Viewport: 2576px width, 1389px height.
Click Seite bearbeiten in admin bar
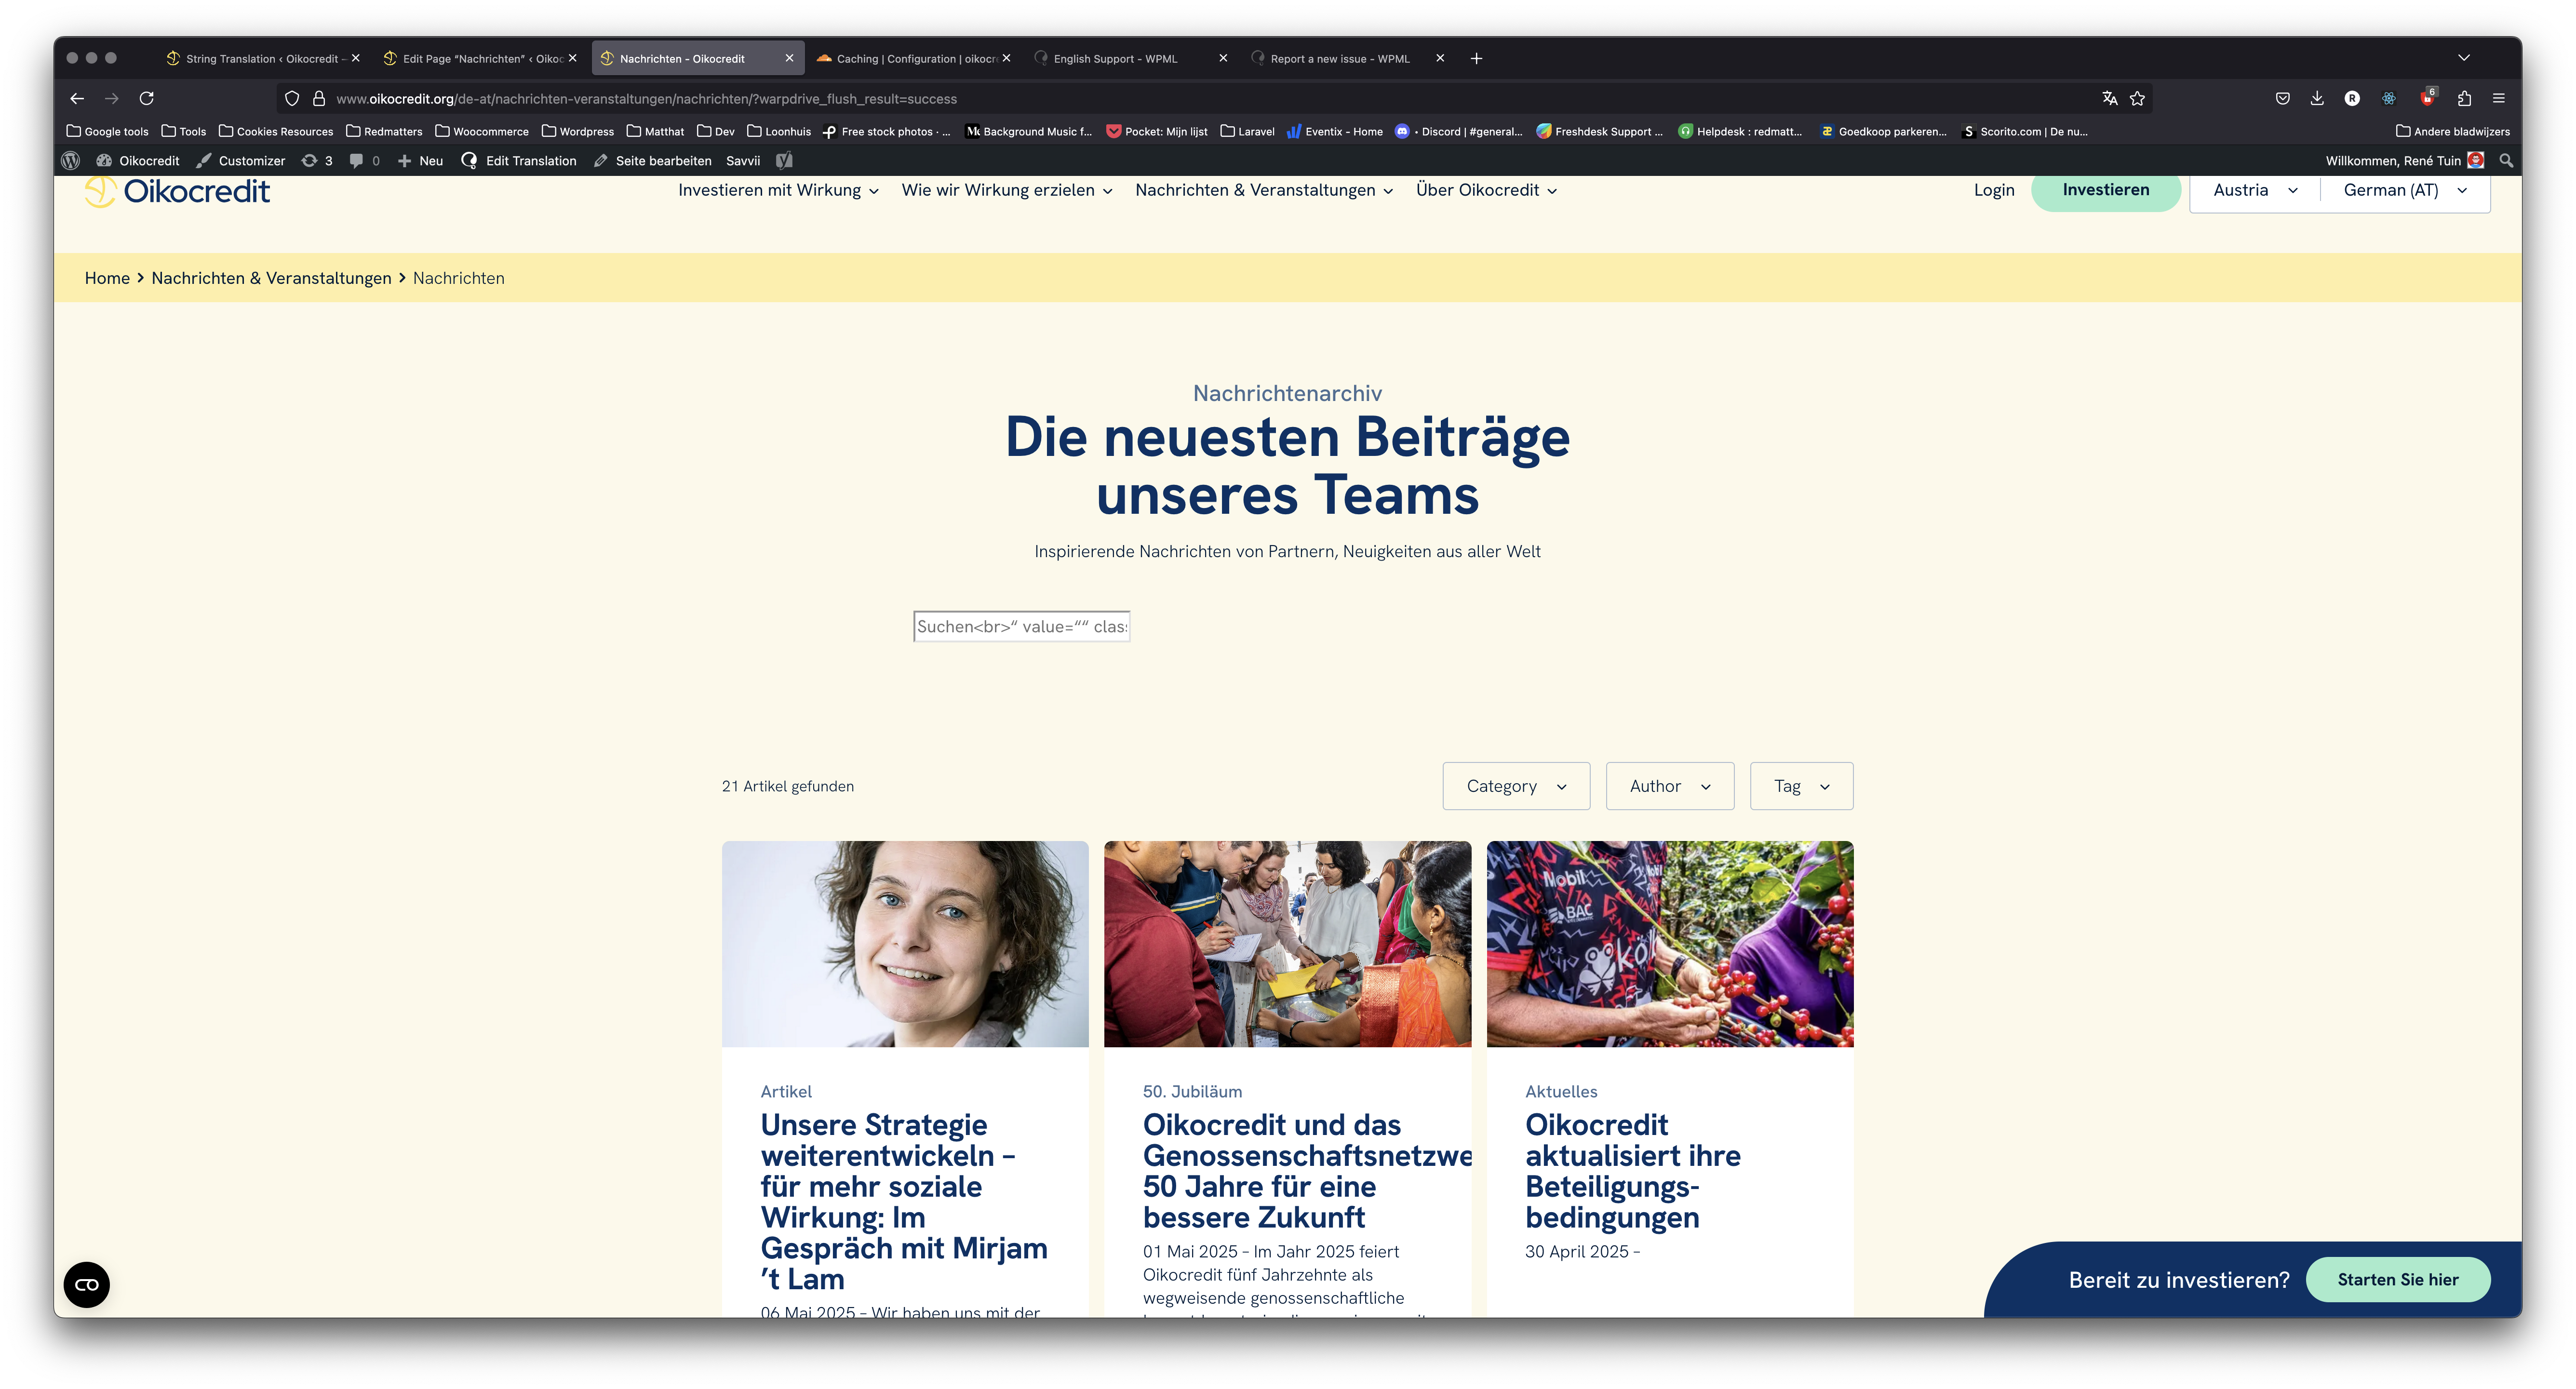pos(653,161)
